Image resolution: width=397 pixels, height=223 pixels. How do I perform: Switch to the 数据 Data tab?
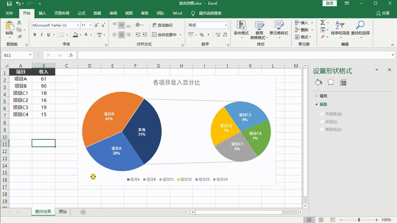click(x=97, y=13)
